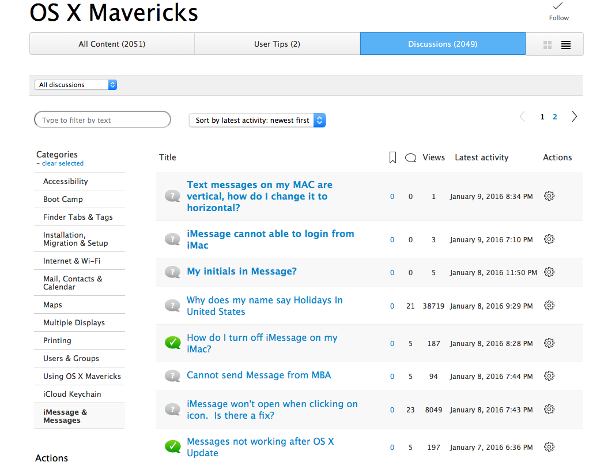Open 'Sort by latest activity' dropdown
The height and width of the screenshot is (462, 604).
click(x=257, y=121)
